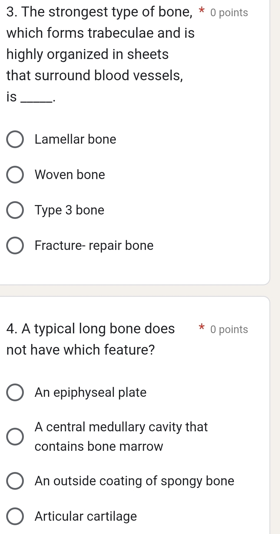
Task: Click the 0 points label on question 4
Action: click(x=229, y=330)
